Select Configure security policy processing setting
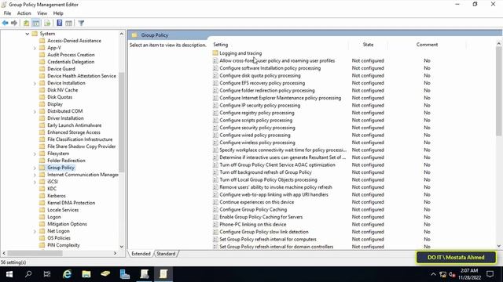Screen dimensions: 503x282 [x=257, y=128]
